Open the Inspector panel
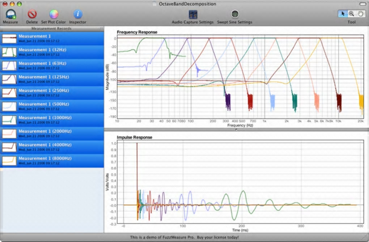 point(78,14)
